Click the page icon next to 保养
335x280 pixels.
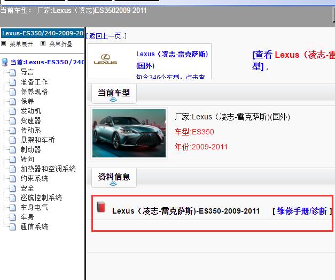tap(13, 101)
